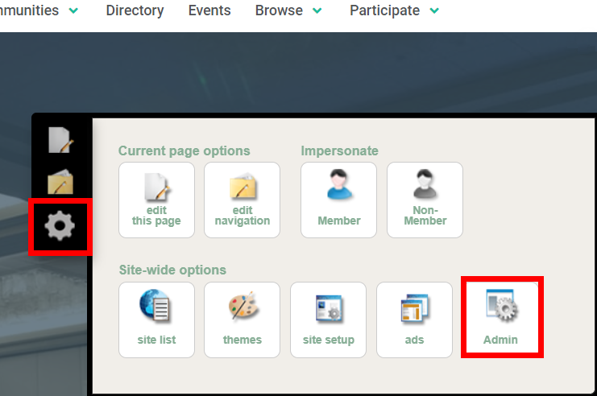This screenshot has height=396, width=597.
Task: Open the ads tile
Action: click(x=414, y=320)
